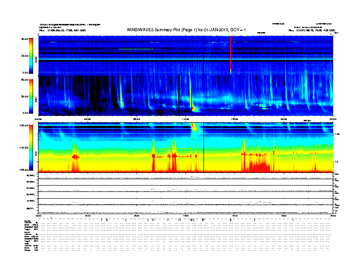This screenshot has height=277, width=359.
Task: Click the 12:00 time label under RAD1 panel
Action: pos(186,119)
